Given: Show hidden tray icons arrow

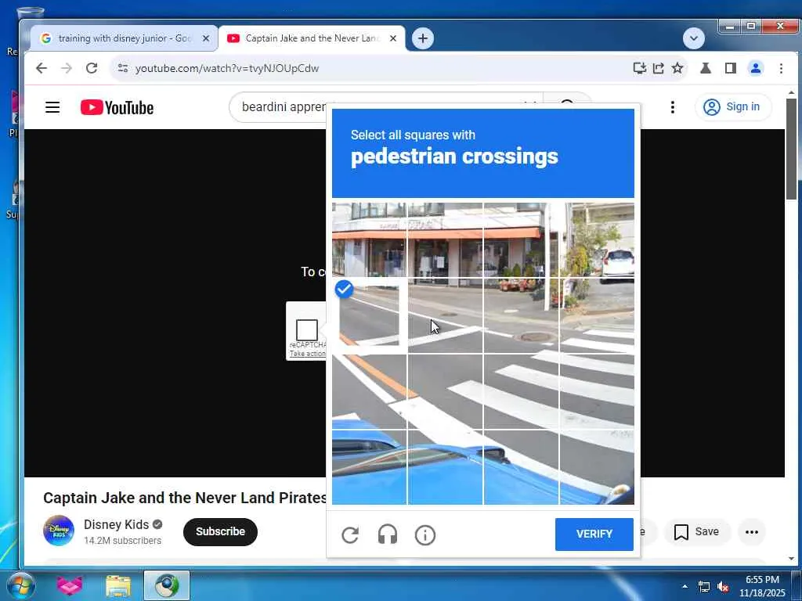Looking at the screenshot, I should pyautogui.click(x=685, y=586).
